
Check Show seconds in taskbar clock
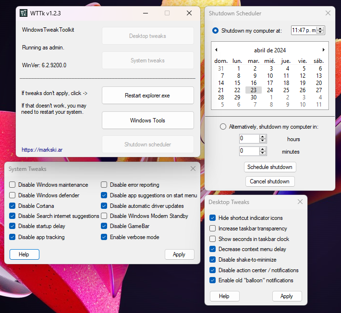212,239
